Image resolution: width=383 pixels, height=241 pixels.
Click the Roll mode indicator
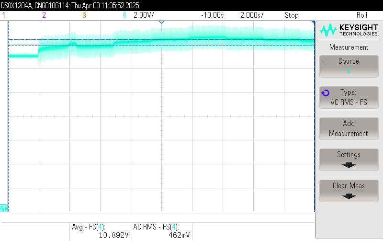[361, 15]
